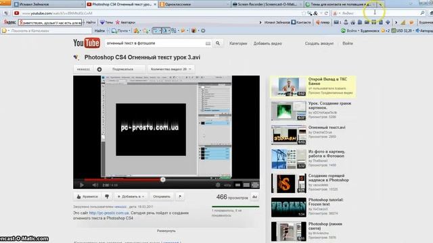This screenshot has width=433, height=243.
Task: Click the 'плеер' toolbar item
Action: coord(323,22)
